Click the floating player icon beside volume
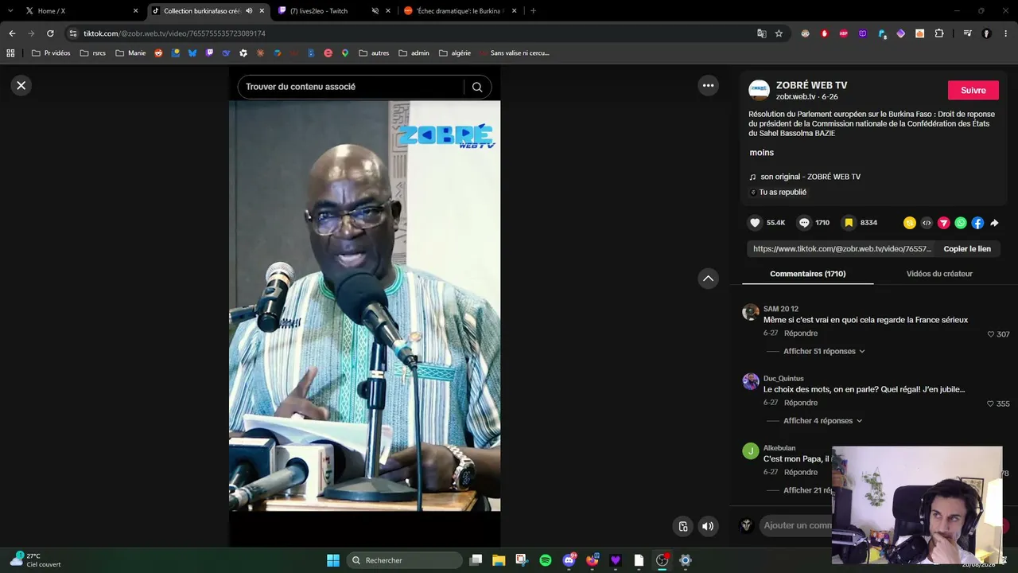This screenshot has height=573, width=1018. click(682, 526)
